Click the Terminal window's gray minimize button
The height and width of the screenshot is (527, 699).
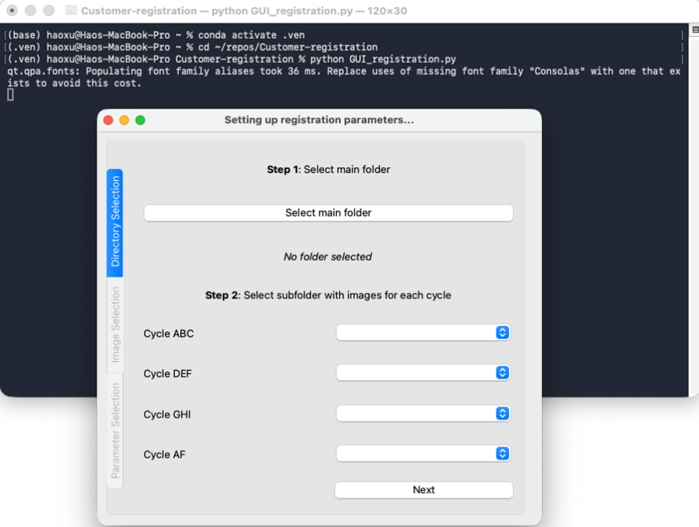[31, 11]
